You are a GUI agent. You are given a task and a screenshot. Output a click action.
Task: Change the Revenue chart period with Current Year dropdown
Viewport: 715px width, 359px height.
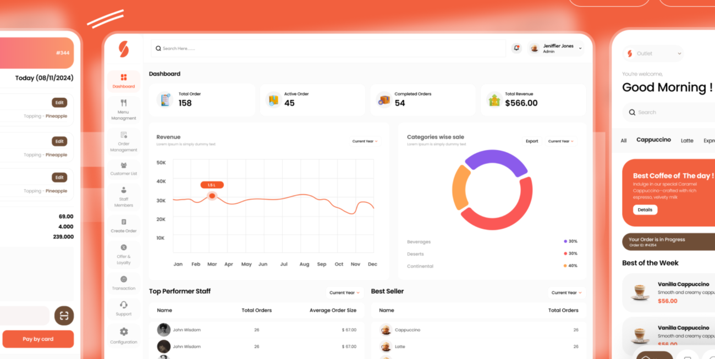(x=364, y=141)
